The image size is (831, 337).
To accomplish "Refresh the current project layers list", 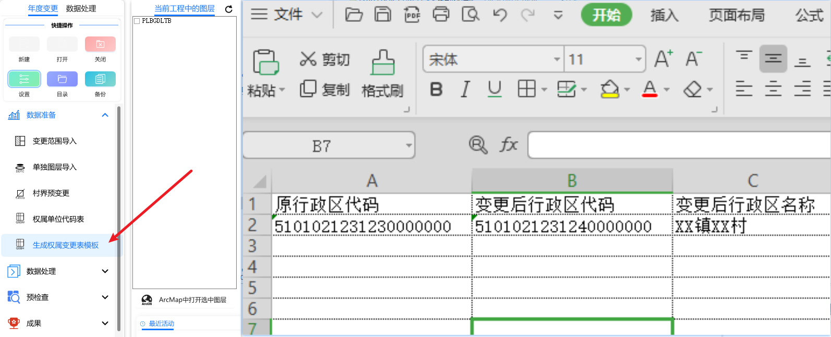I will [228, 9].
